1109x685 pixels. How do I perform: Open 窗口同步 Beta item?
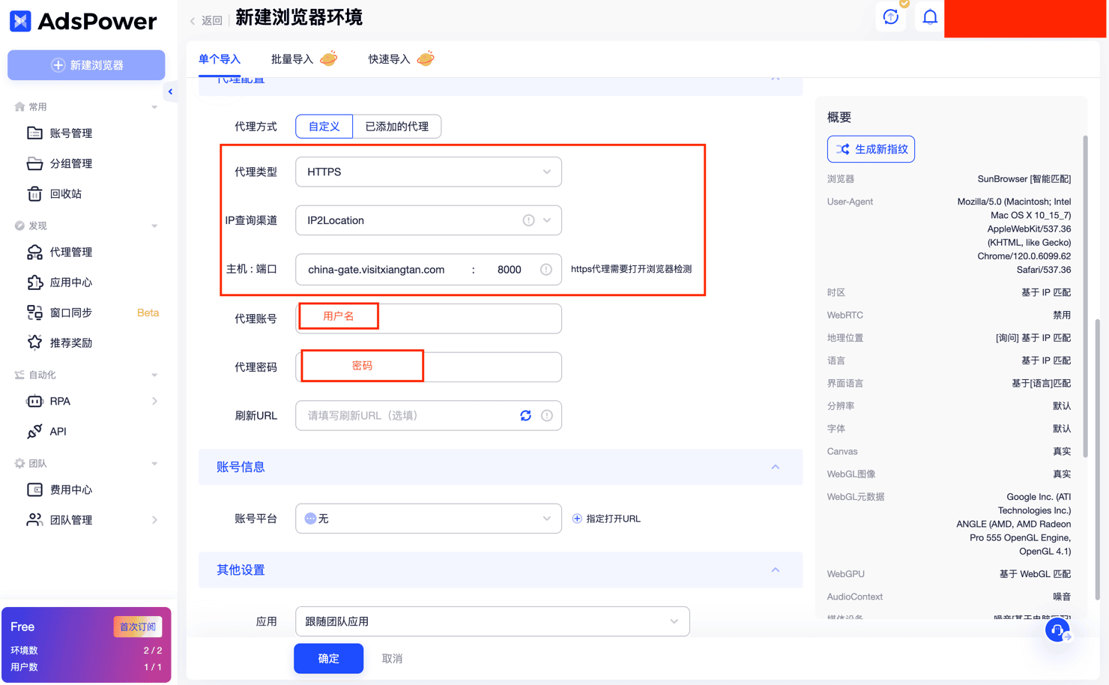(93, 313)
